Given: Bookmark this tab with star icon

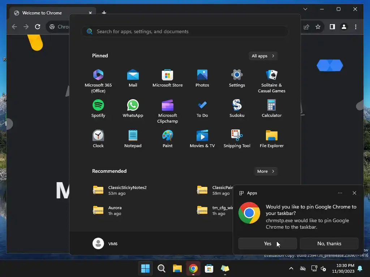Looking at the screenshot, I should pyautogui.click(x=318, y=27).
